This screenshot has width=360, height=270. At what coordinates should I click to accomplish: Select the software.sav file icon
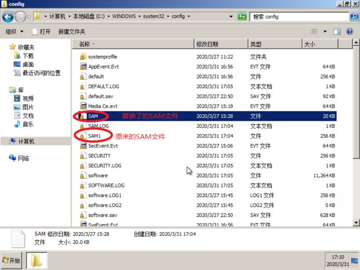pos(83,215)
